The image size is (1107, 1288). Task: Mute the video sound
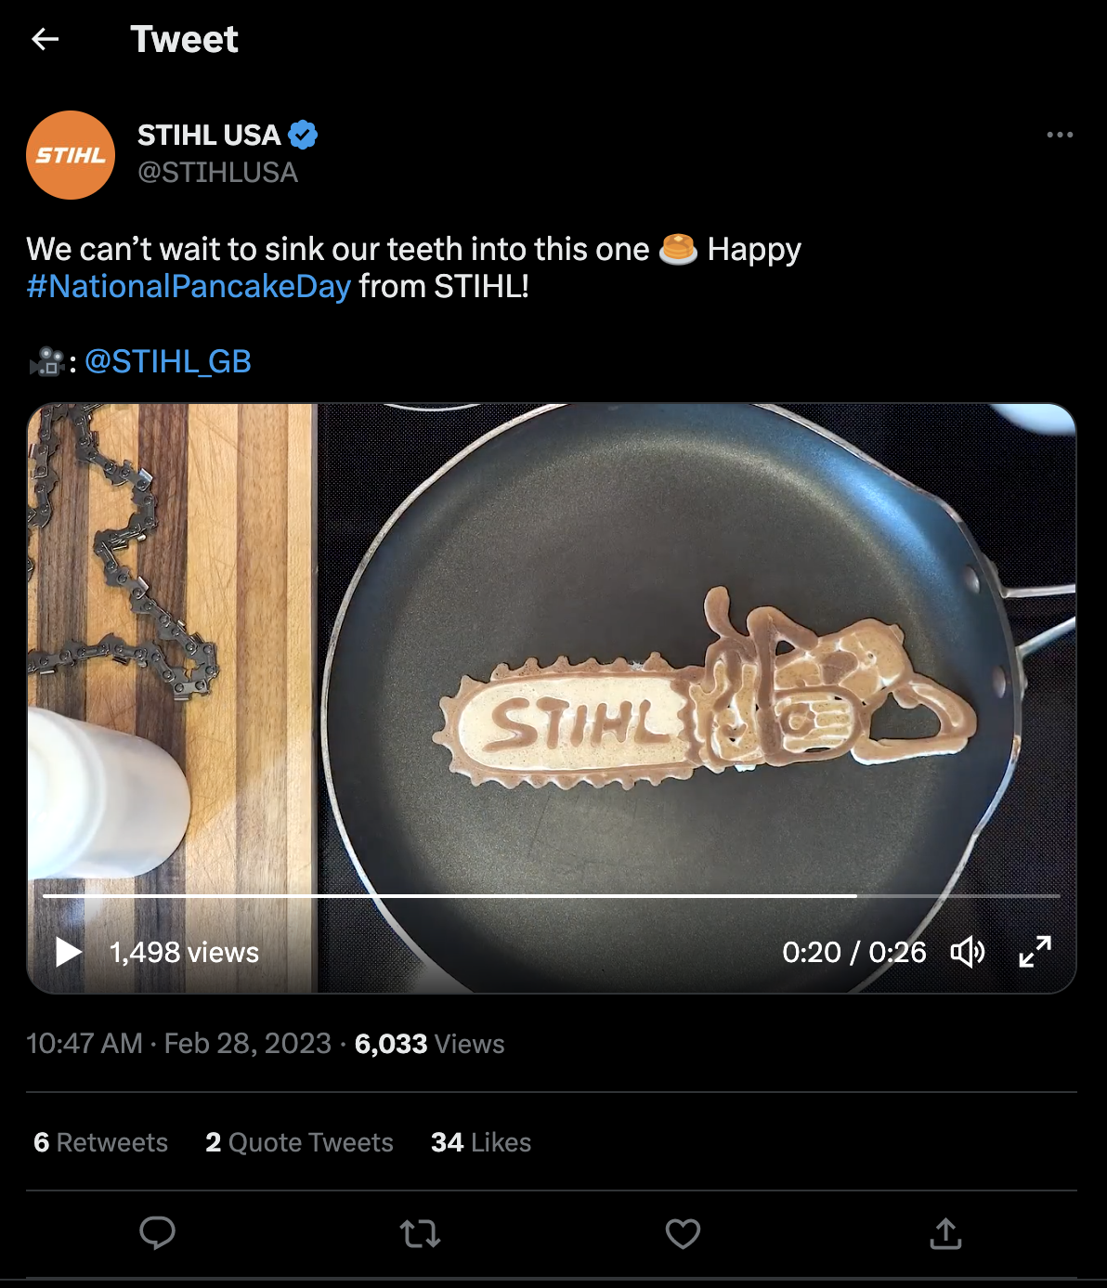click(967, 952)
